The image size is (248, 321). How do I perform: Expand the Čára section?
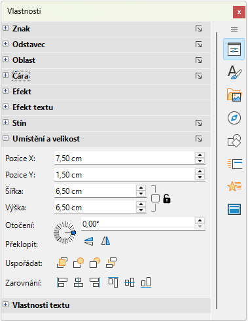coord(6,75)
